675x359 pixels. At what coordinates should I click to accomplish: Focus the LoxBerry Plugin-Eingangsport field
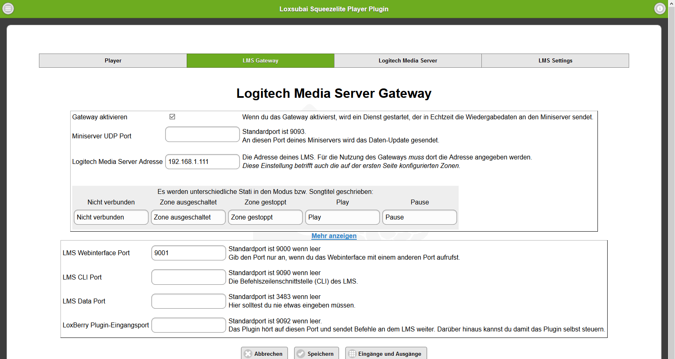pos(189,325)
